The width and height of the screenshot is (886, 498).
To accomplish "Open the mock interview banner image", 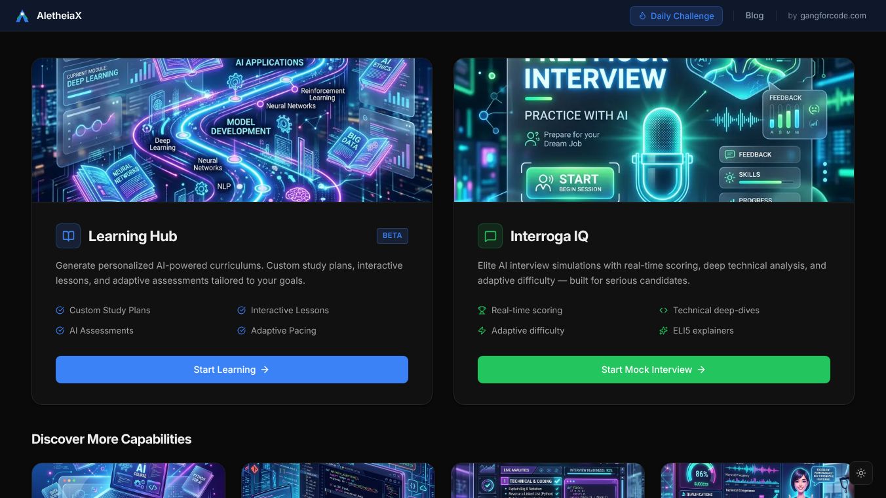I will click(x=654, y=130).
